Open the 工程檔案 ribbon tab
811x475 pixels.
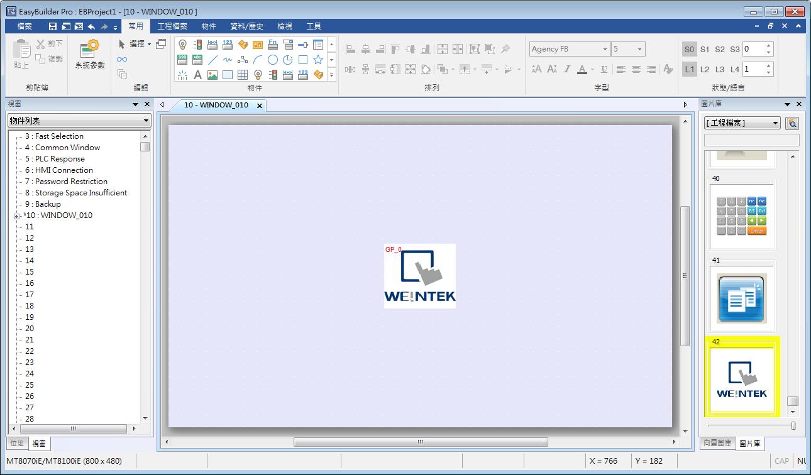[x=172, y=26]
